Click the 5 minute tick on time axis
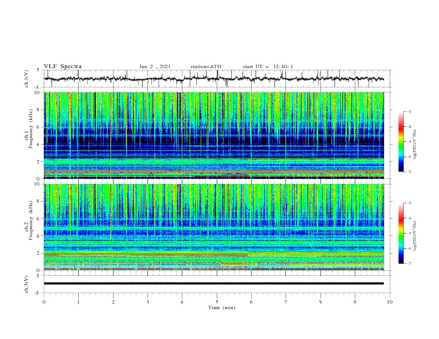 pyautogui.click(x=217, y=302)
